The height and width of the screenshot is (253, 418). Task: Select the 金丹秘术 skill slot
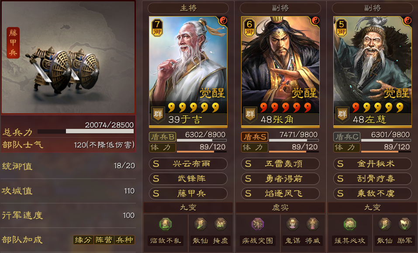click(373, 164)
